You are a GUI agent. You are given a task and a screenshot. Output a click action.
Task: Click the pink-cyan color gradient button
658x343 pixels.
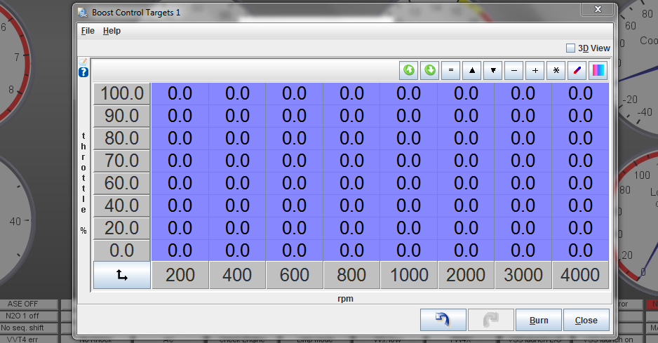pos(598,70)
